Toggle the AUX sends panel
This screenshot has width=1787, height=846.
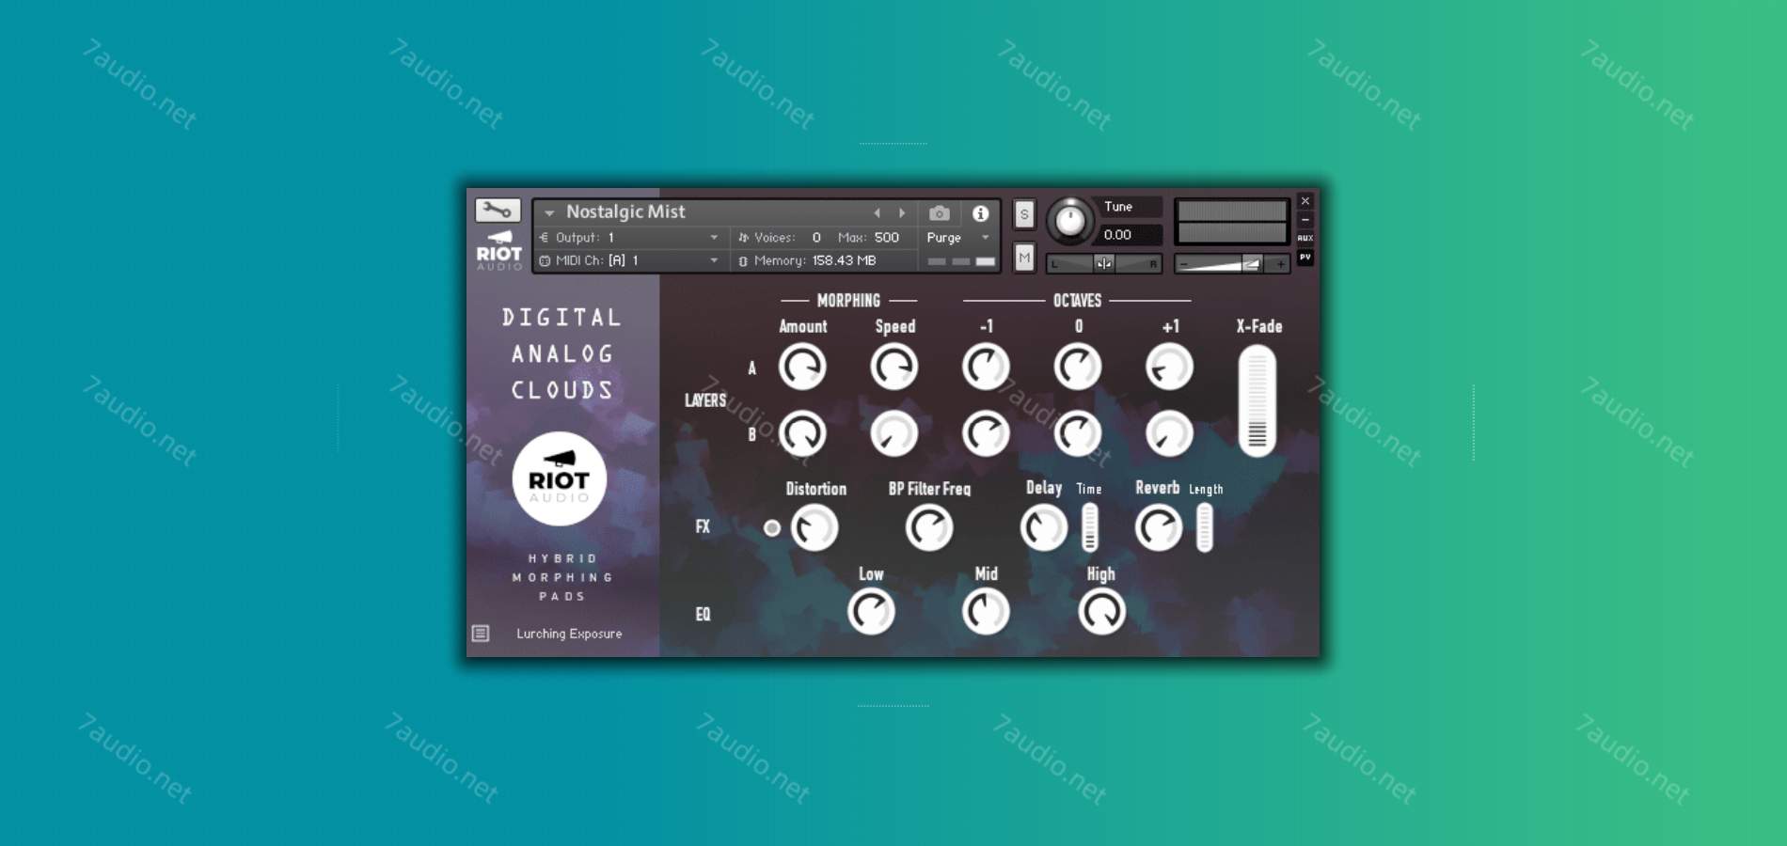[x=1305, y=238]
